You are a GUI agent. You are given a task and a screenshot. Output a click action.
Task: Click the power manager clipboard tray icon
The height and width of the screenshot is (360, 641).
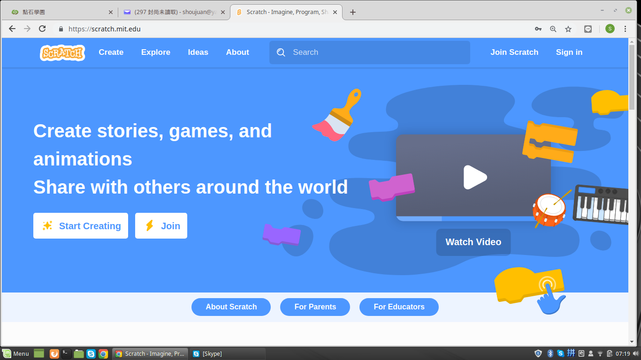(x=610, y=353)
